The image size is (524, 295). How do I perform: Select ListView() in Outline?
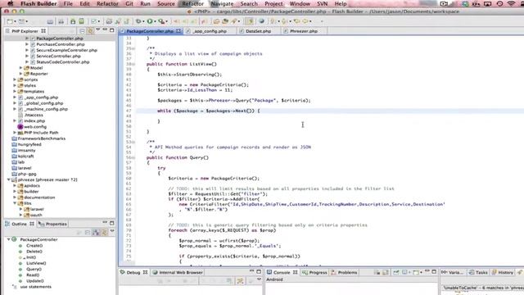[36, 263]
